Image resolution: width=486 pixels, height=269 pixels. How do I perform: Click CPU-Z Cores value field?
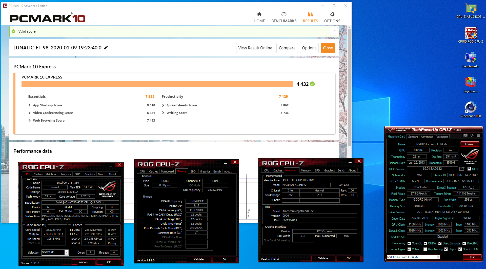[x=90, y=252]
